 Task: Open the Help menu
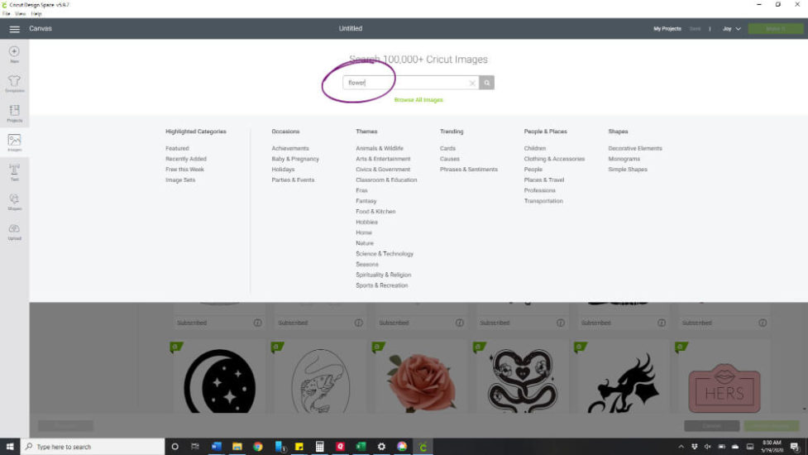(36, 14)
